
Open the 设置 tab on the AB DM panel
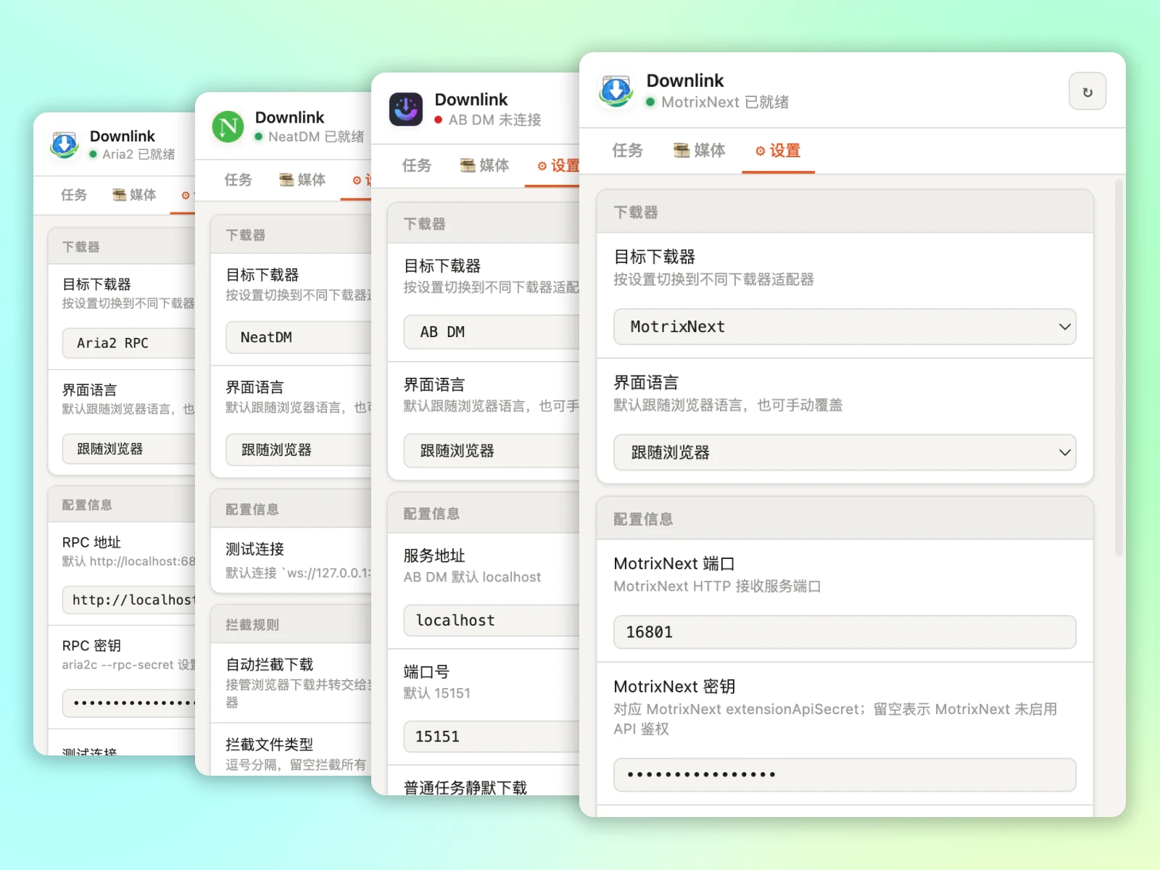click(559, 165)
